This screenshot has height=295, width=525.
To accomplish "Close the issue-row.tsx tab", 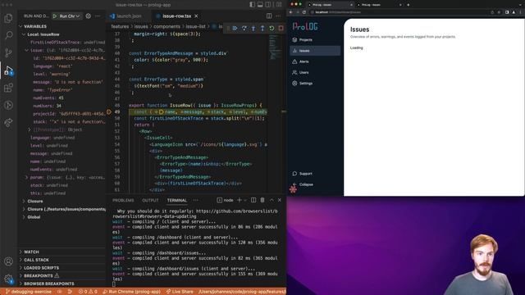I will 196,16.
